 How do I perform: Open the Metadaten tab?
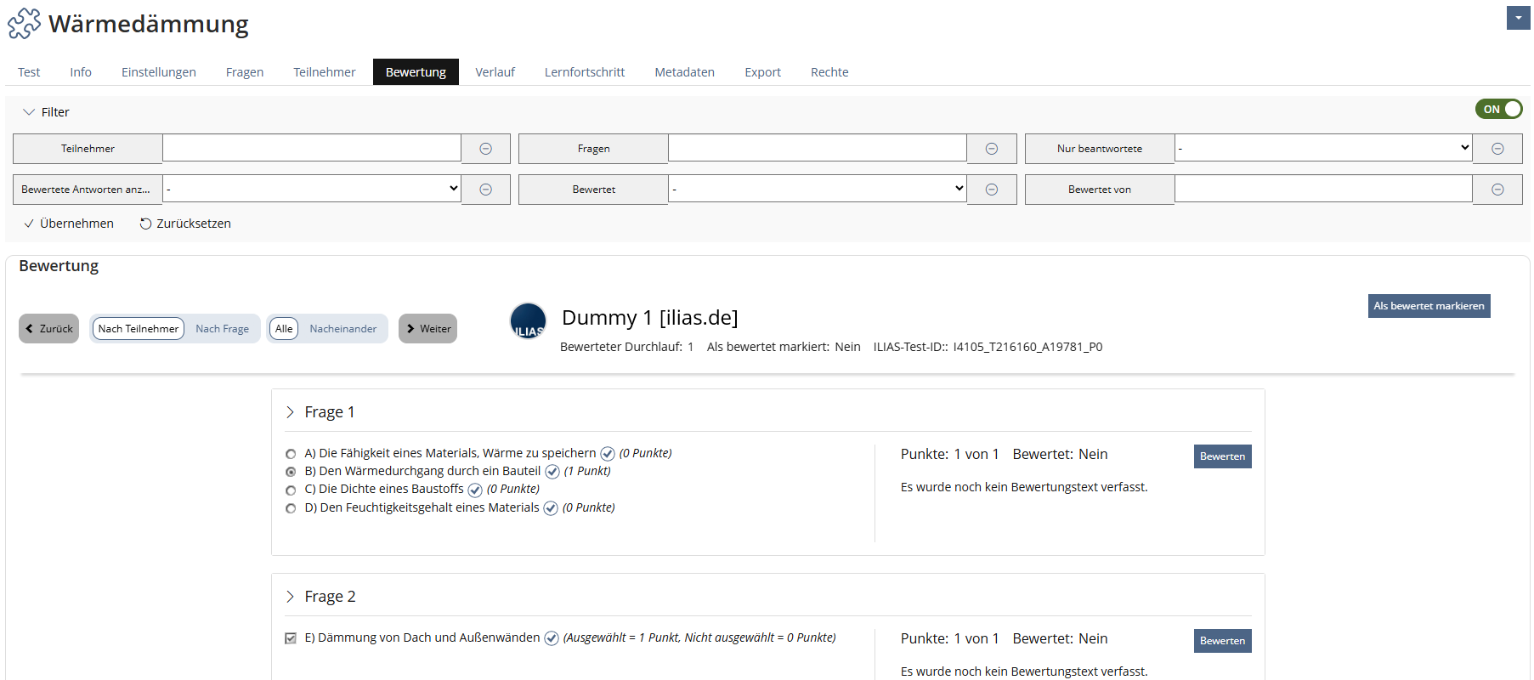click(x=685, y=72)
